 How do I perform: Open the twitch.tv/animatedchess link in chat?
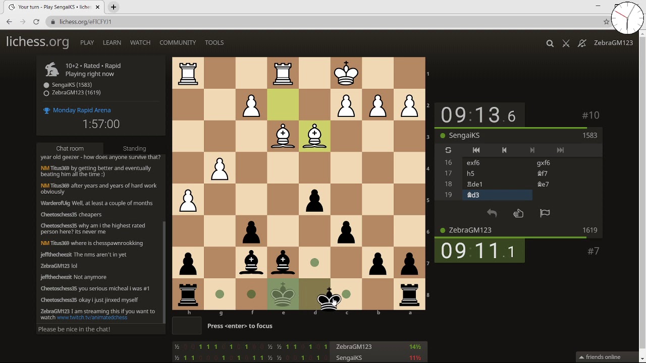92,318
